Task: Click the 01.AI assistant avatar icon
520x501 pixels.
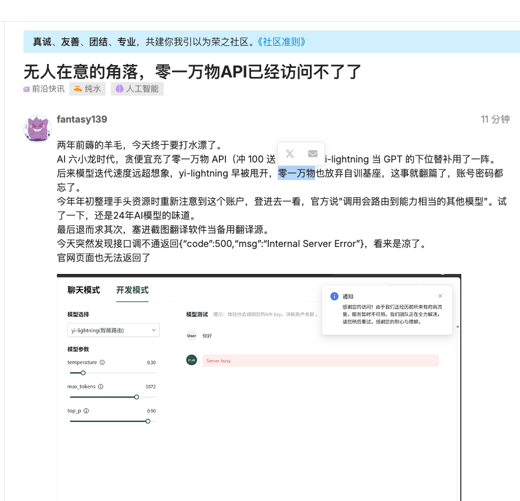Action: (x=191, y=360)
